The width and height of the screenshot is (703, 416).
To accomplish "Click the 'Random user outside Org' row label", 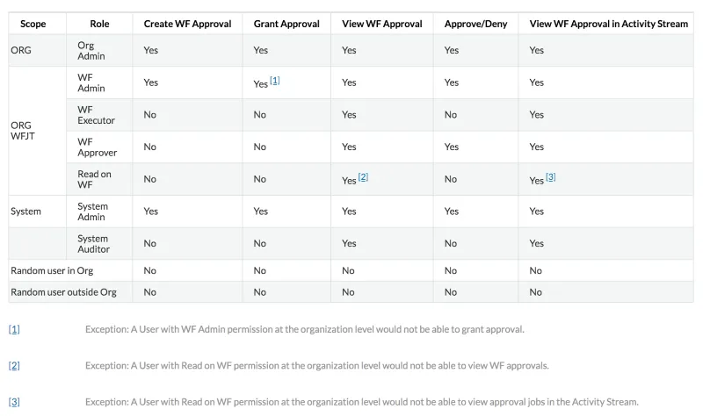I will tap(62, 292).
